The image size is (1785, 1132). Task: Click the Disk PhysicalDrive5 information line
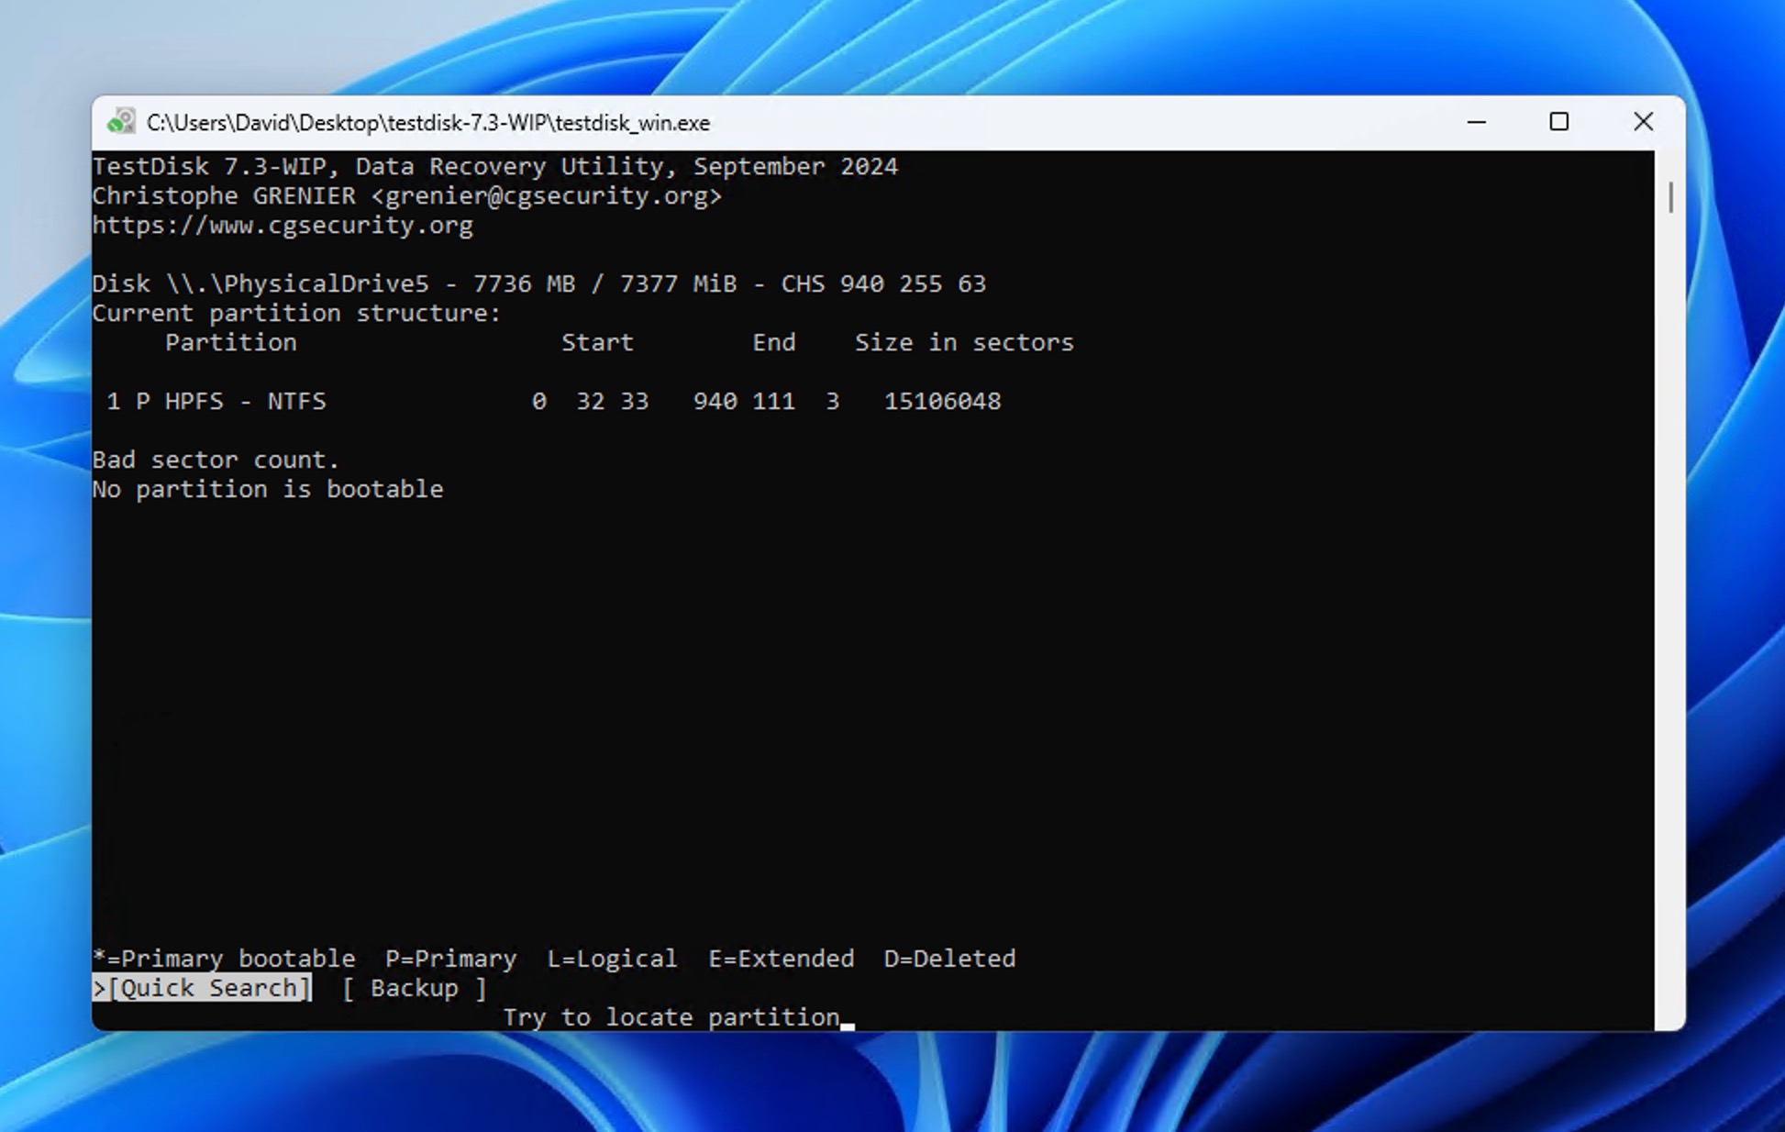tap(539, 283)
